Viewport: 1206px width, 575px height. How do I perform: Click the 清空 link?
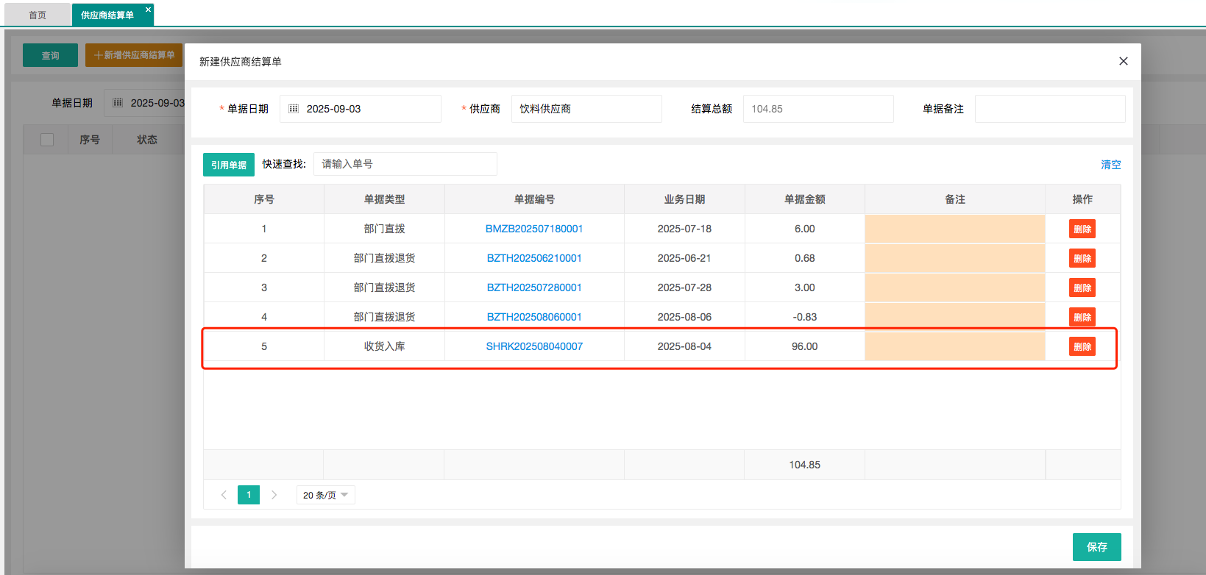[x=1110, y=165]
